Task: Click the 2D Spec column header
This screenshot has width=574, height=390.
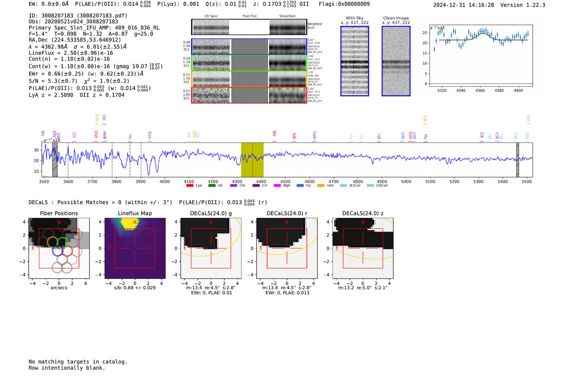Action: click(x=211, y=16)
